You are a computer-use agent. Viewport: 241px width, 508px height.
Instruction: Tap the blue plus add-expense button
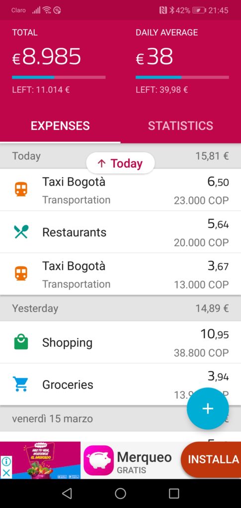[x=208, y=409]
